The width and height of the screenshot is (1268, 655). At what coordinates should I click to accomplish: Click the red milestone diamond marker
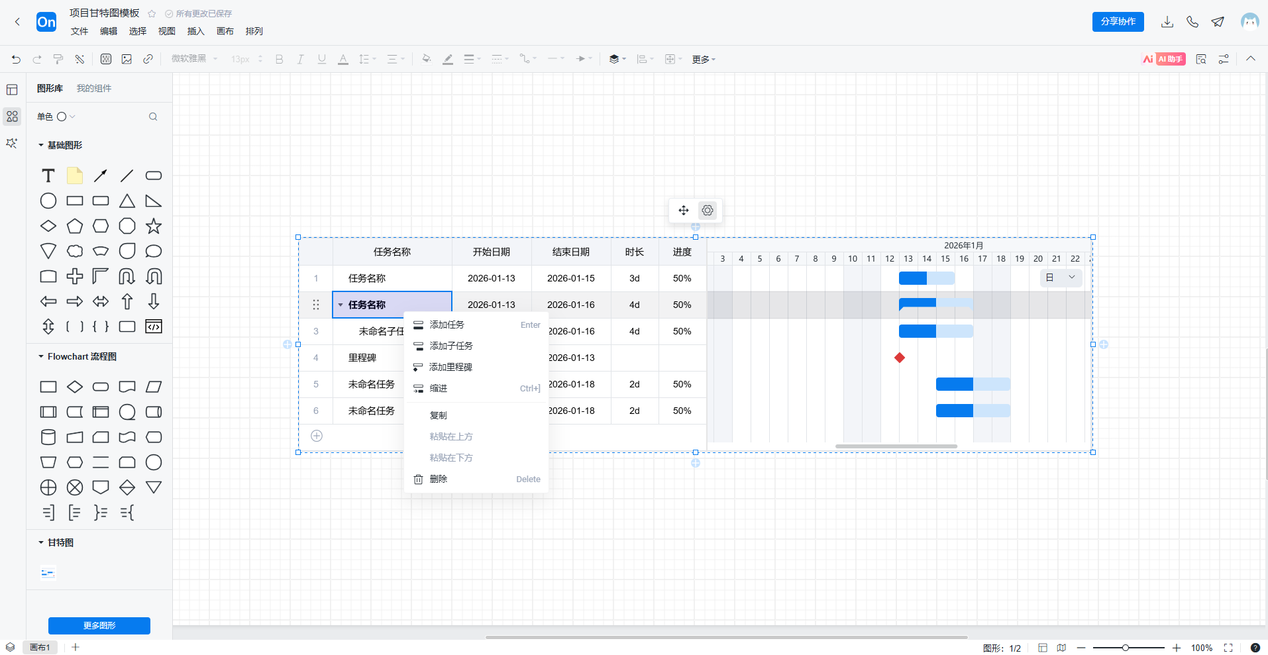[x=900, y=358]
